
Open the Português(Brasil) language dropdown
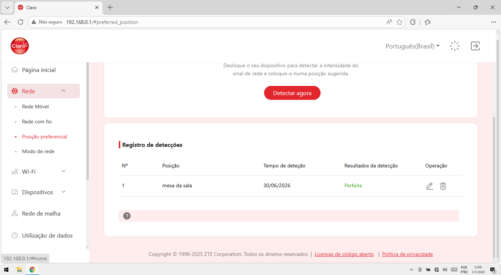[413, 46]
